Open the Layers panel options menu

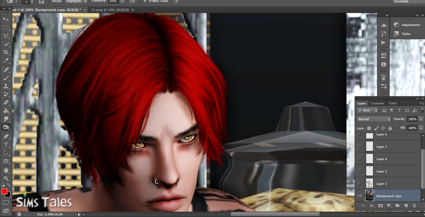(x=422, y=103)
